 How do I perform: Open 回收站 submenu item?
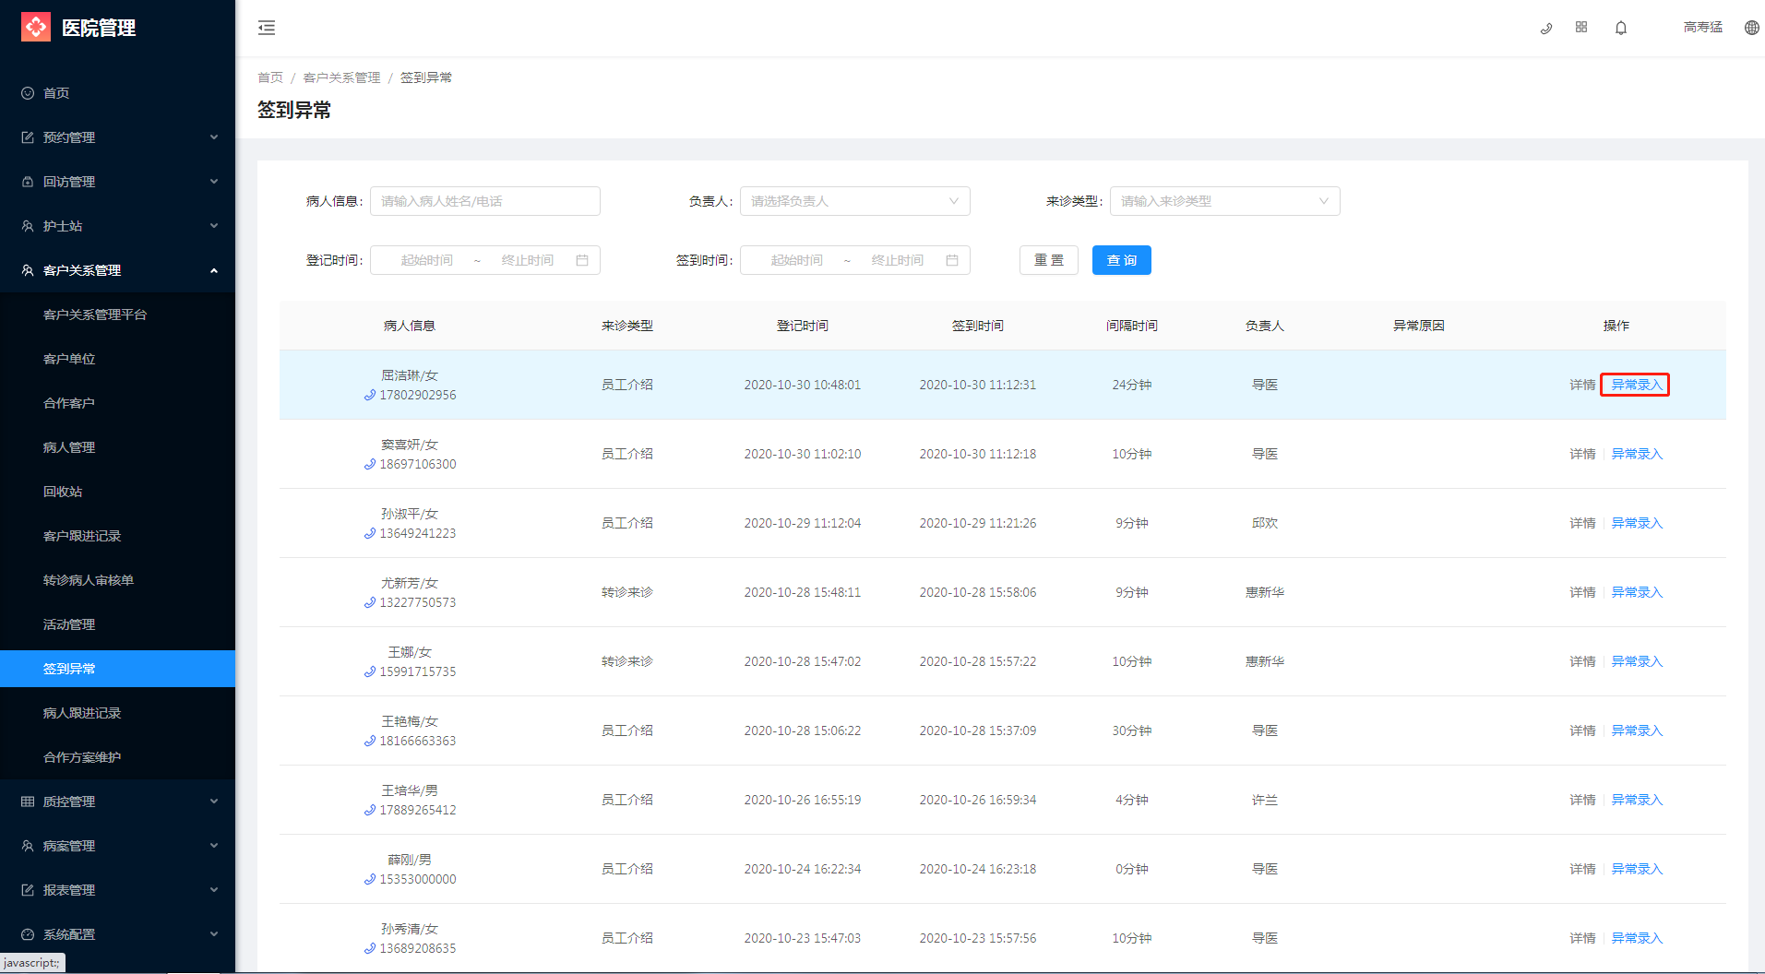(x=117, y=492)
